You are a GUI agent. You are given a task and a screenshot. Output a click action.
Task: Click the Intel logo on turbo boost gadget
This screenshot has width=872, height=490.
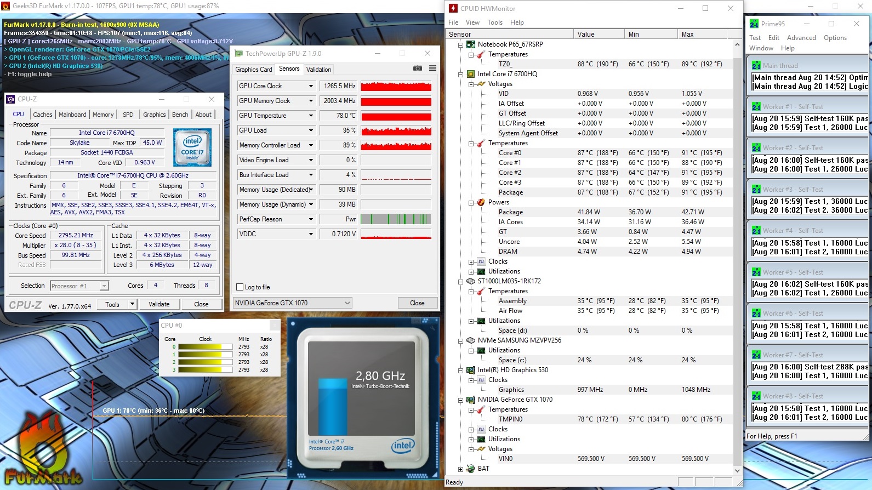(x=403, y=446)
